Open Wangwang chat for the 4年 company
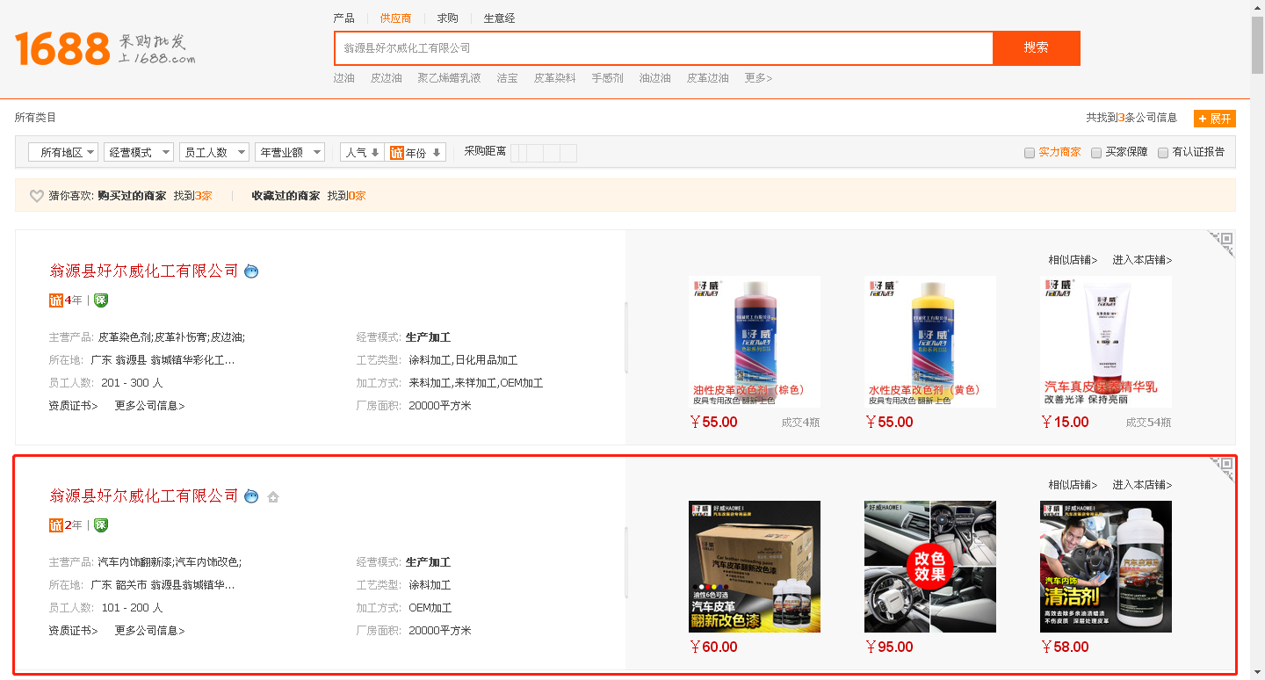This screenshot has width=1265, height=680. (251, 271)
